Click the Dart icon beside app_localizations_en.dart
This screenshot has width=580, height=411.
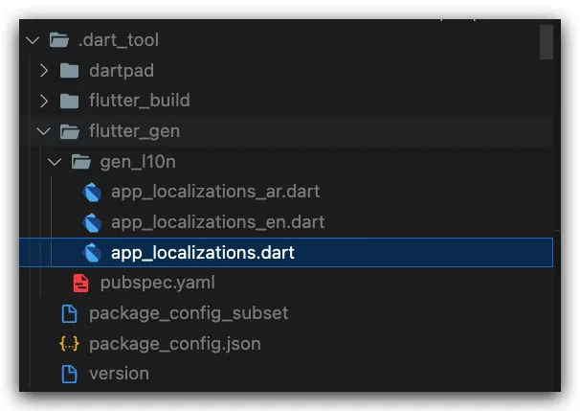click(93, 222)
